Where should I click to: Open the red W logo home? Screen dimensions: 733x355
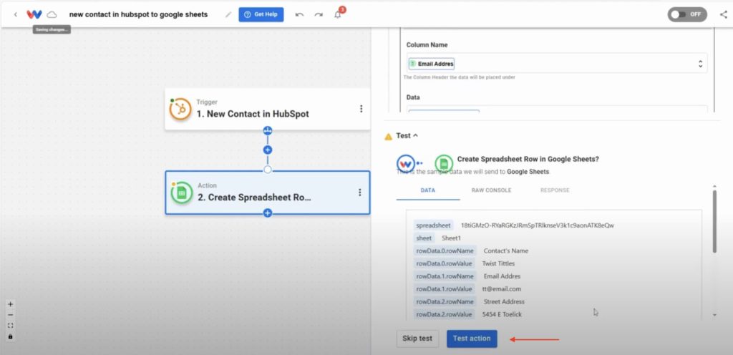click(x=34, y=14)
